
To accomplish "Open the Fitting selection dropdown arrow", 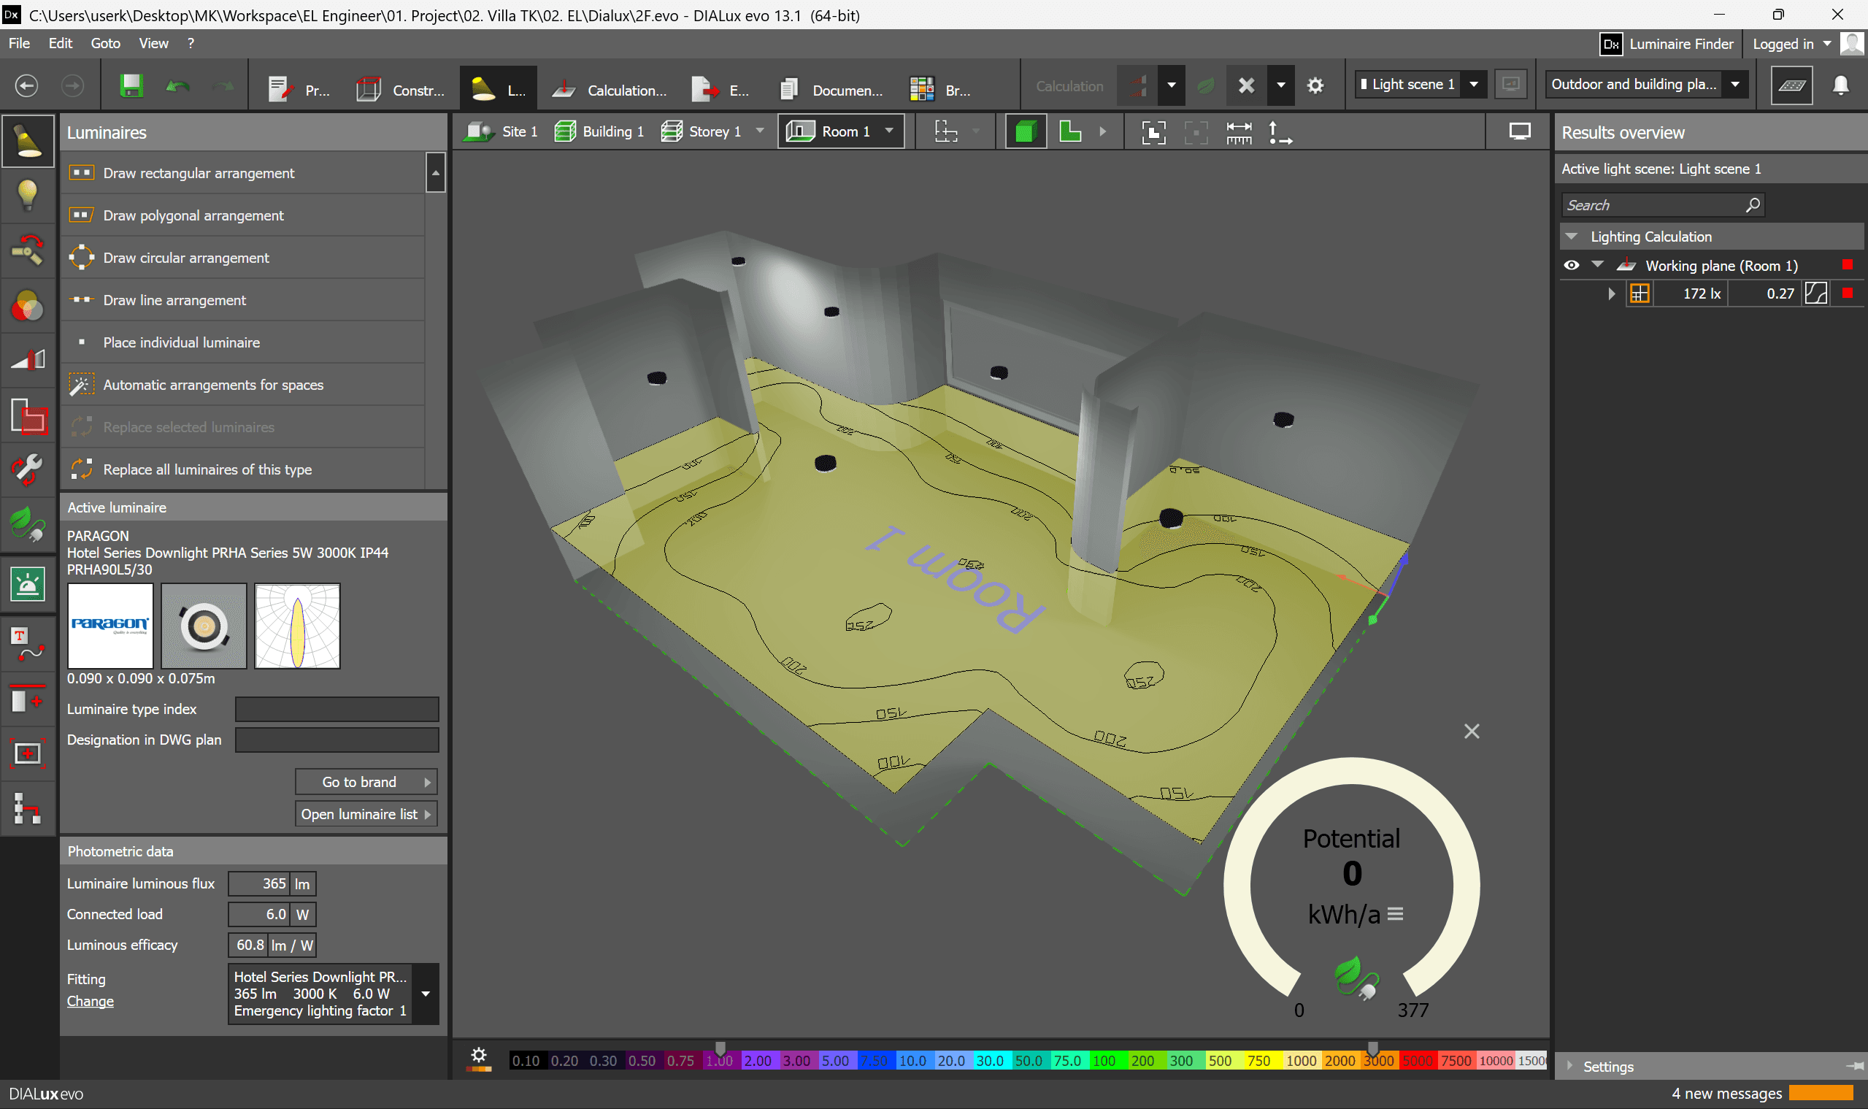I will point(425,994).
